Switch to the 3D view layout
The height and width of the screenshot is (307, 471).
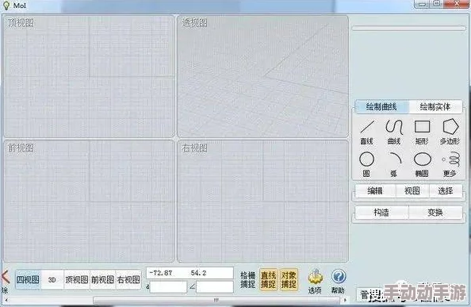pos(52,280)
